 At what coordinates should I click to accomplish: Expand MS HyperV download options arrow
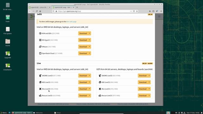point(89,40)
